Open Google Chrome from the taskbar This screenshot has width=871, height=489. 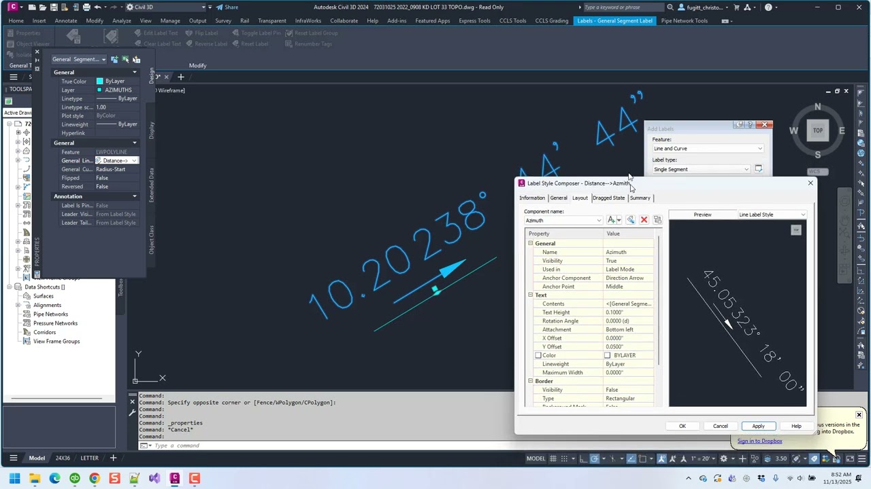coord(95,478)
